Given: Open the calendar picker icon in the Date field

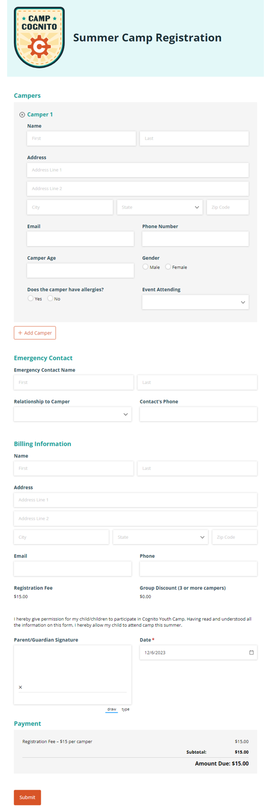Looking at the screenshot, I should tap(251, 652).
